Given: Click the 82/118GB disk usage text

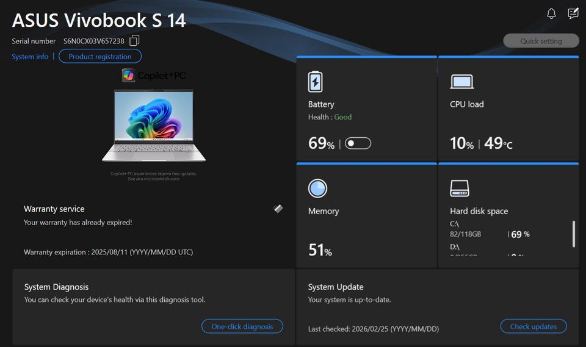Looking at the screenshot, I should click(465, 234).
